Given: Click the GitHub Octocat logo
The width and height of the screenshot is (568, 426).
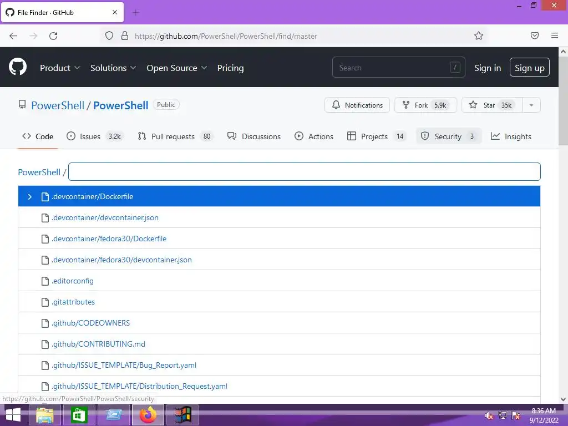Looking at the screenshot, I should click(18, 67).
